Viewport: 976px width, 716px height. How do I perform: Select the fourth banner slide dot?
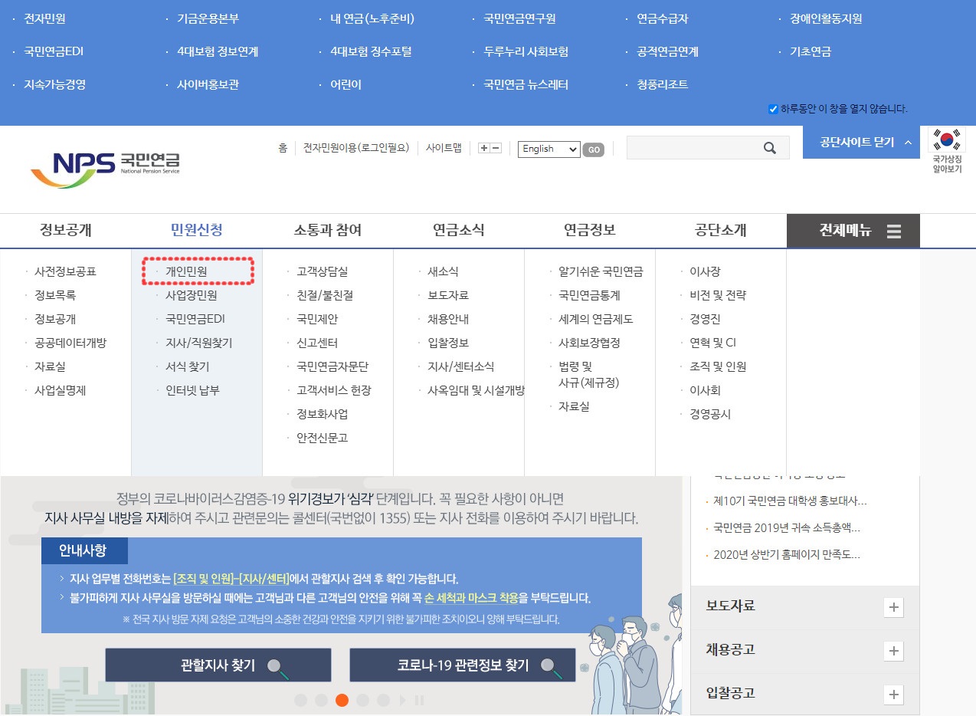(362, 700)
